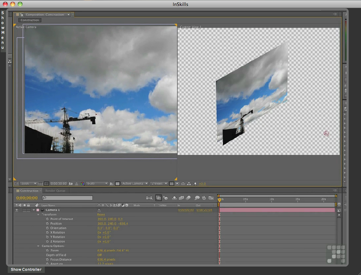Image resolution: width=361 pixels, height=275 pixels.
Task: Toggle stopwatch for Focus Distance
Action: pyautogui.click(x=47, y=259)
